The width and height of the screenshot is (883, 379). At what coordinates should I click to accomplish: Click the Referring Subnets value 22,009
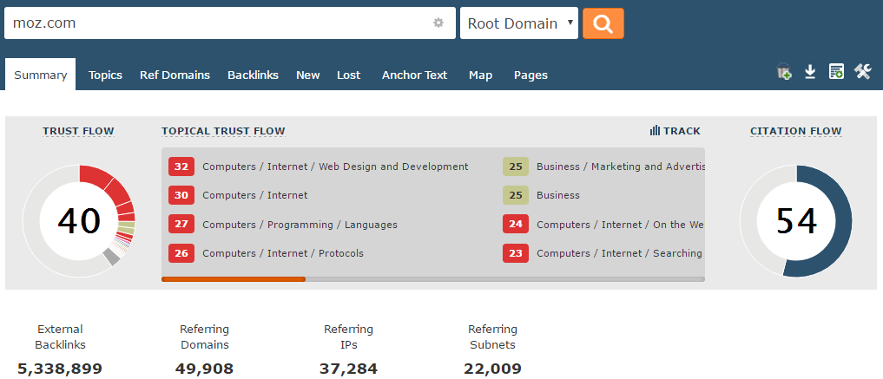click(x=493, y=369)
